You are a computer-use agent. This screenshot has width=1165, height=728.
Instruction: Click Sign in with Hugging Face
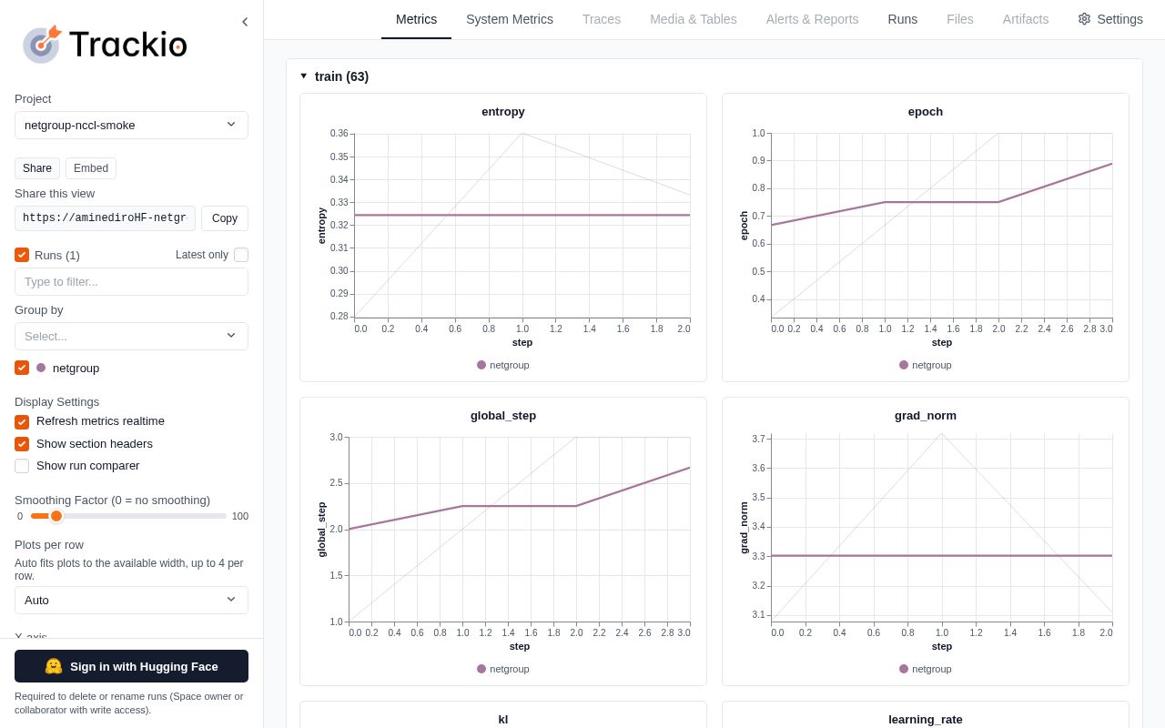(x=131, y=666)
